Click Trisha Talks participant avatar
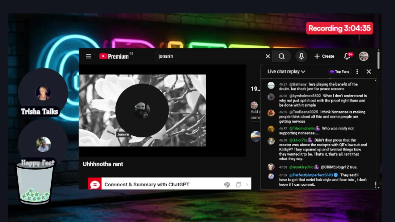The image size is (395, 222). click(43, 92)
